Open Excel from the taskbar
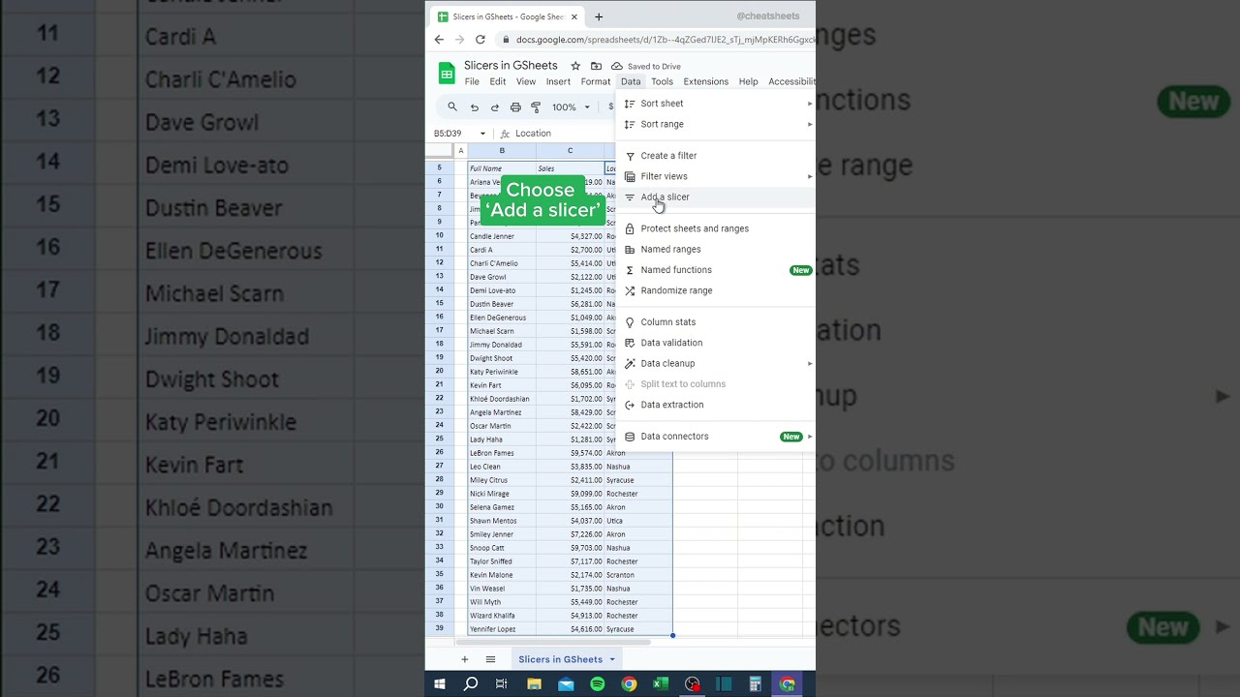 tap(661, 684)
